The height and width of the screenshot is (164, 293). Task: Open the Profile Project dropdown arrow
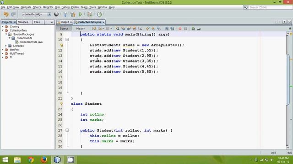[104, 14]
